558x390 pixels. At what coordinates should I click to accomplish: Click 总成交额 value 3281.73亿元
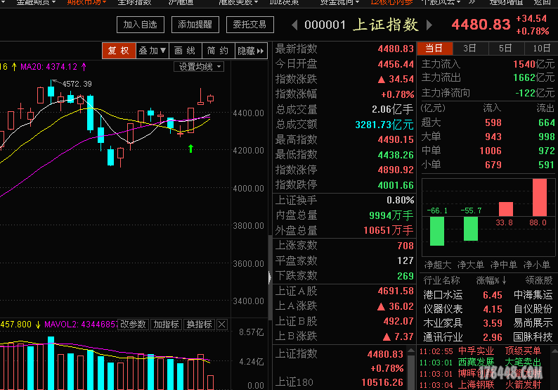(384, 125)
